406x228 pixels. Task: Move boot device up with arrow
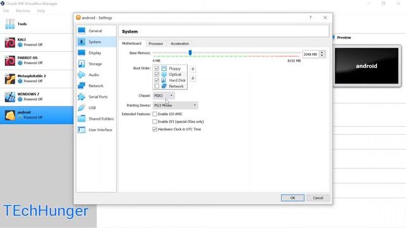point(193,69)
